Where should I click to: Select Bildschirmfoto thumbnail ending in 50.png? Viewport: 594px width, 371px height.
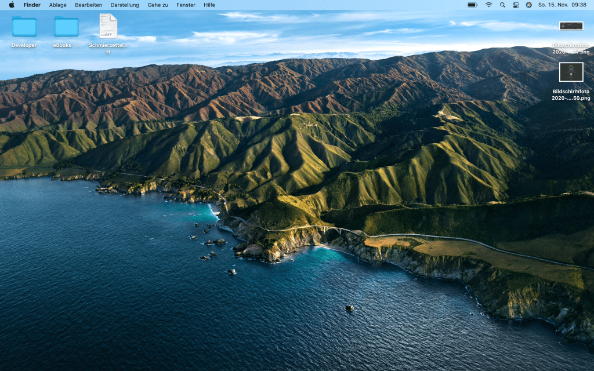(x=571, y=72)
